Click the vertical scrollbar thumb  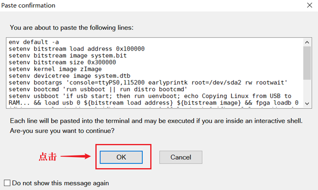coord(307,63)
